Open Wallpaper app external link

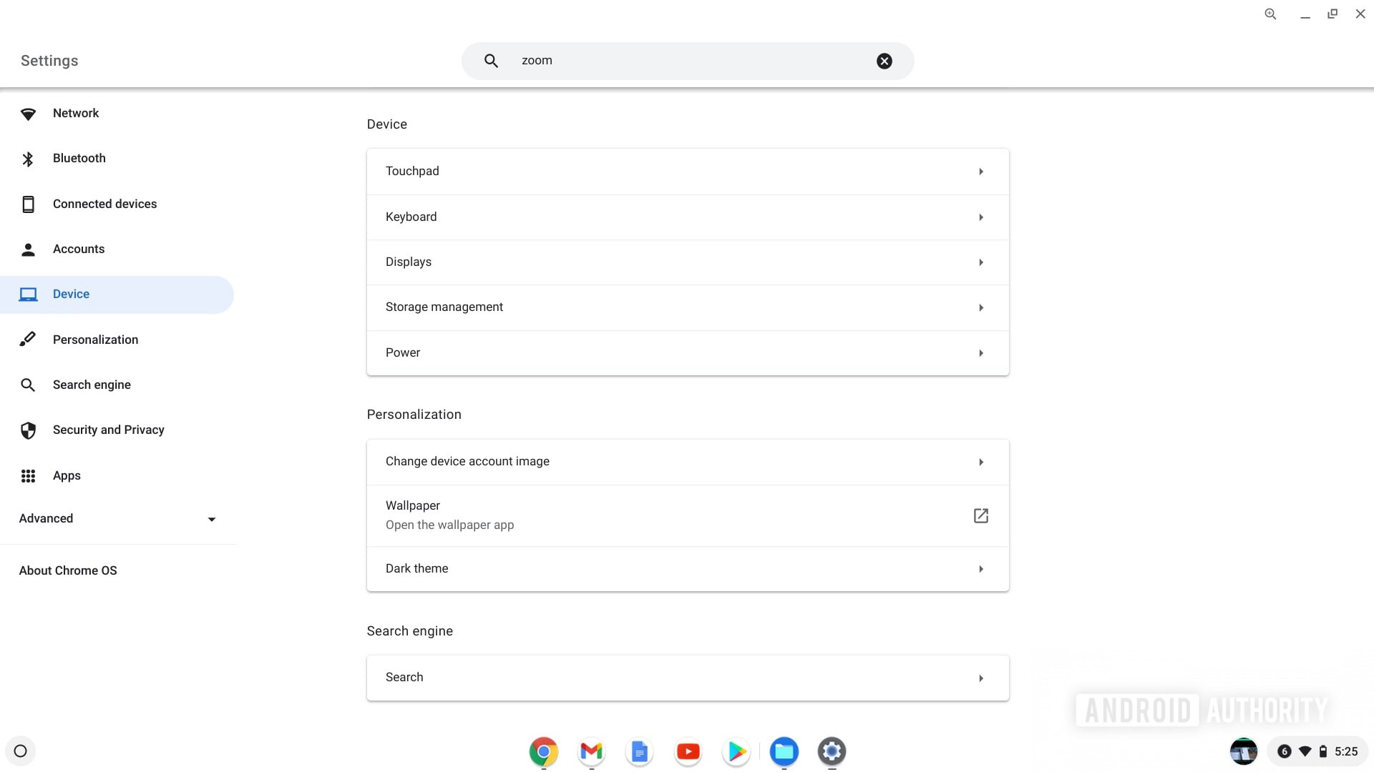(980, 515)
